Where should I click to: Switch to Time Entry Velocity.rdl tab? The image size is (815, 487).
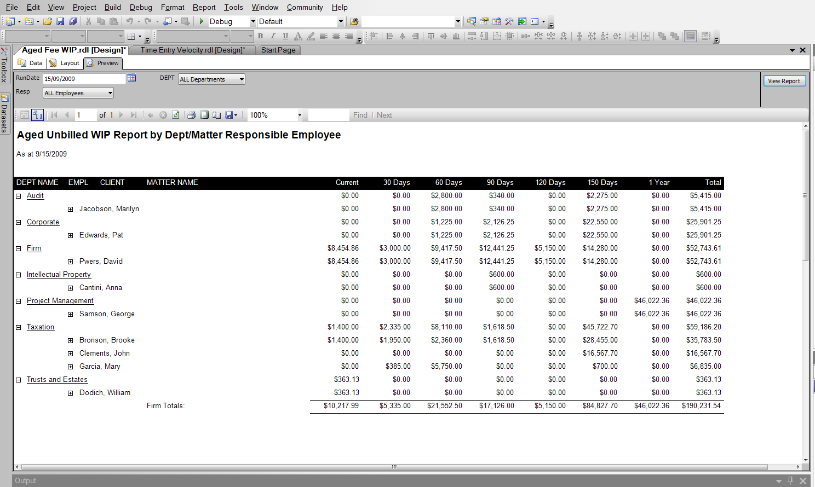[193, 50]
